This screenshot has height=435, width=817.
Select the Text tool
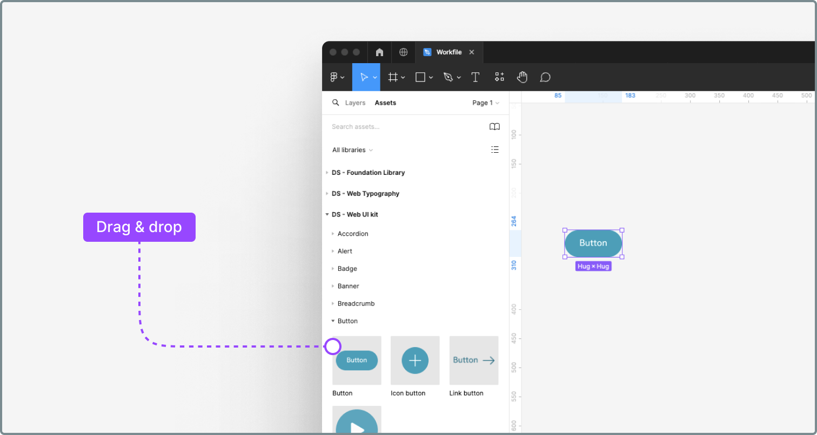tap(475, 77)
